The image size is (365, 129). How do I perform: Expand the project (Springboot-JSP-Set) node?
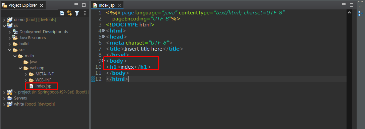click(4, 92)
